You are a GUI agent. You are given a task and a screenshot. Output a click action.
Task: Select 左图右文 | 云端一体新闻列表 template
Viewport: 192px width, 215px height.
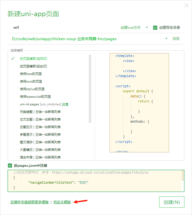tap(40, 127)
